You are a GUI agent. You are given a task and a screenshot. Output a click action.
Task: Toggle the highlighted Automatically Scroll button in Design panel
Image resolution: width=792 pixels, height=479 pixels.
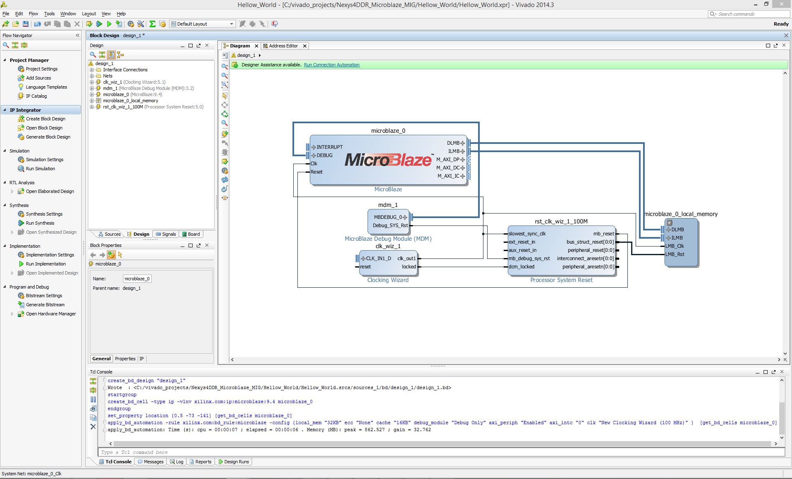111,54
